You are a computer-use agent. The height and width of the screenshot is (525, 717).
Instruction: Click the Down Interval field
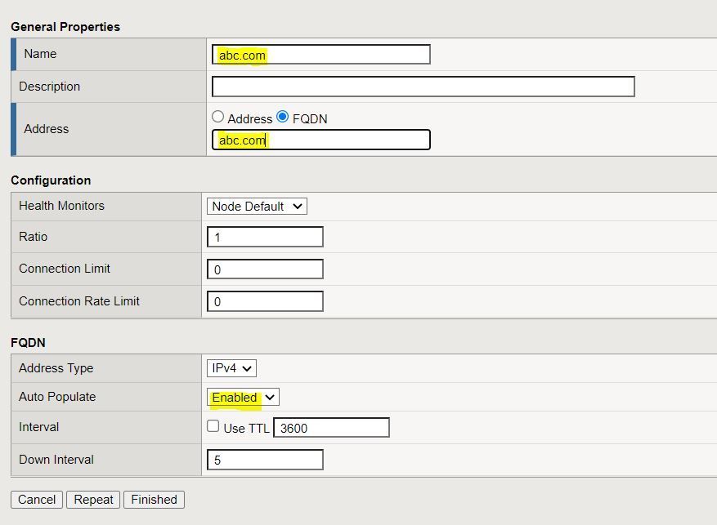coord(265,460)
